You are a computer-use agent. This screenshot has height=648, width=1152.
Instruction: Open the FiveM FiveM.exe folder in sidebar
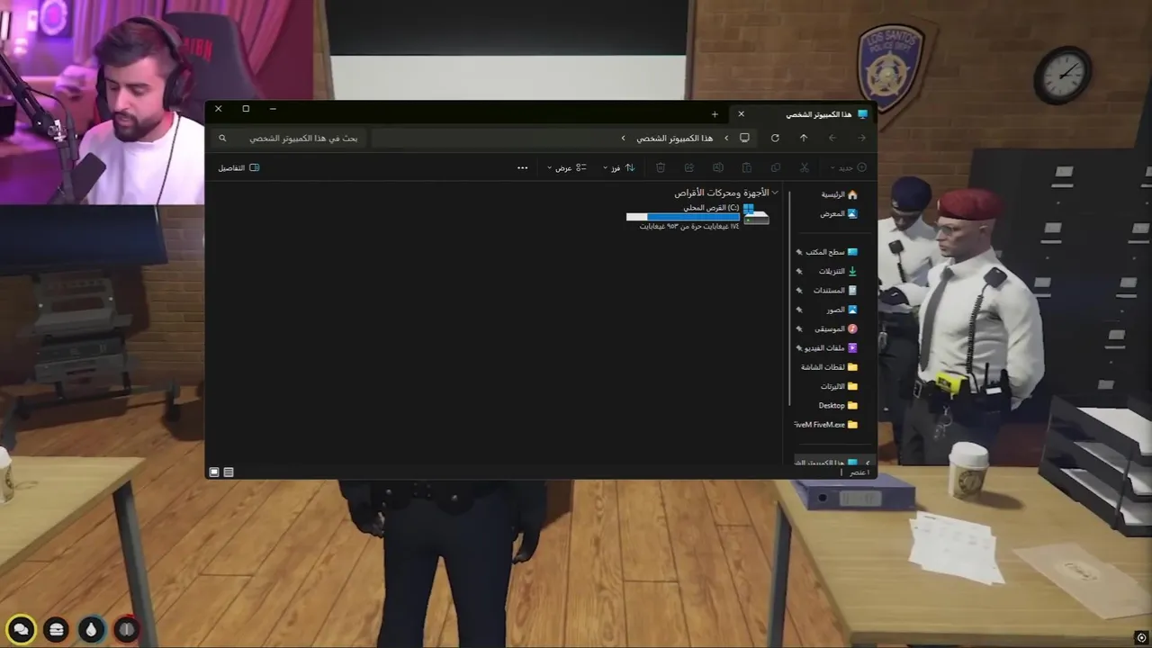tap(826, 424)
